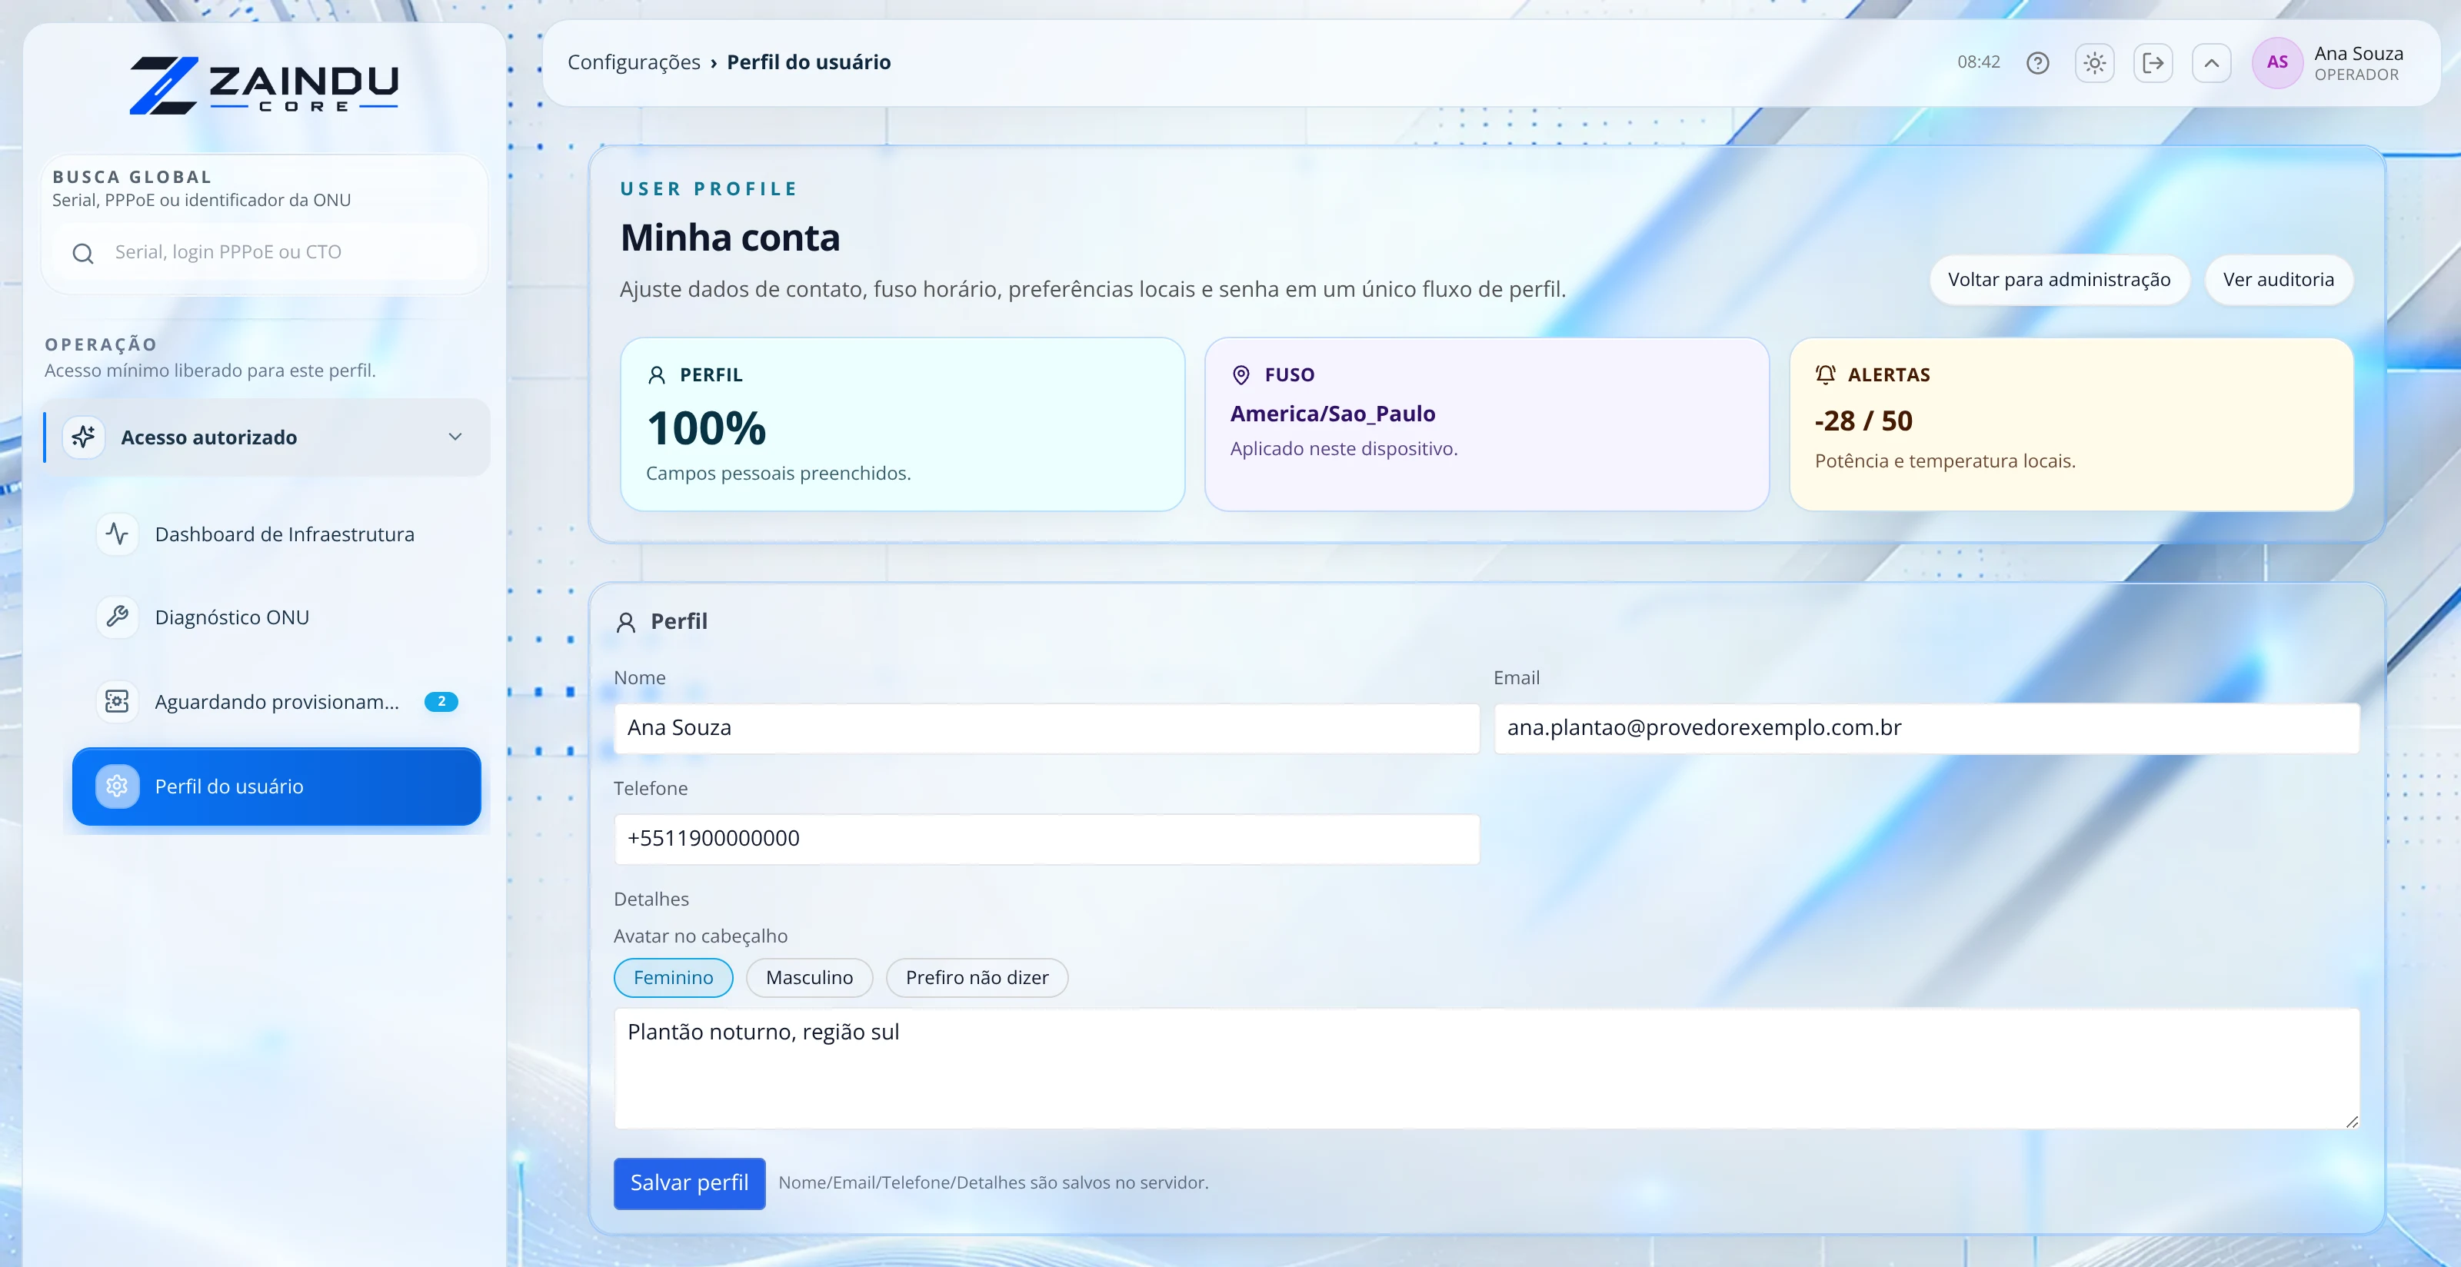Click the Detalhes text area resize handle
Screen dimensions: 2461x1267
pyautogui.click(x=2351, y=1121)
